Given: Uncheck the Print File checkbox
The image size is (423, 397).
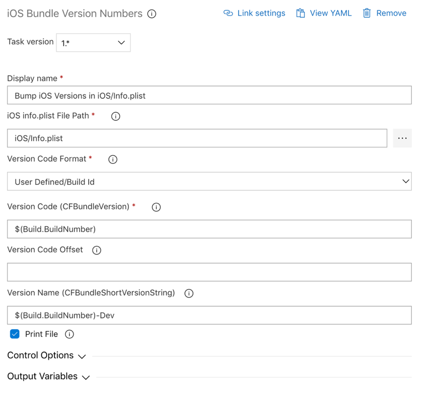Looking at the screenshot, I should (15, 334).
